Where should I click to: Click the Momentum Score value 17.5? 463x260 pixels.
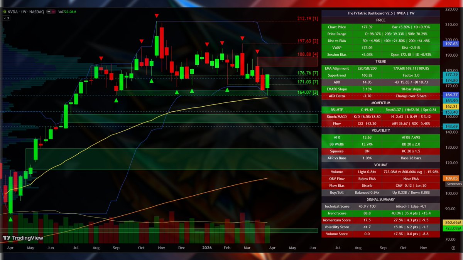(367, 220)
